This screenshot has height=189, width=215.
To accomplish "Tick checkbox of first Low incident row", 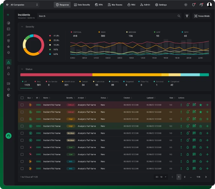I will (22, 147).
